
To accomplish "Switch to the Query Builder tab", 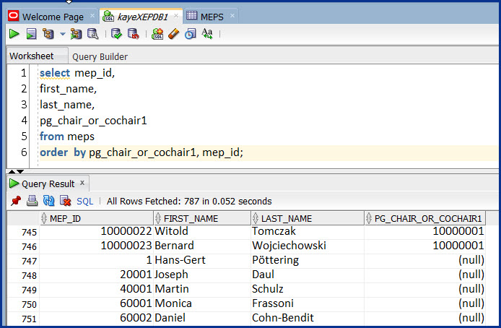I will point(100,56).
